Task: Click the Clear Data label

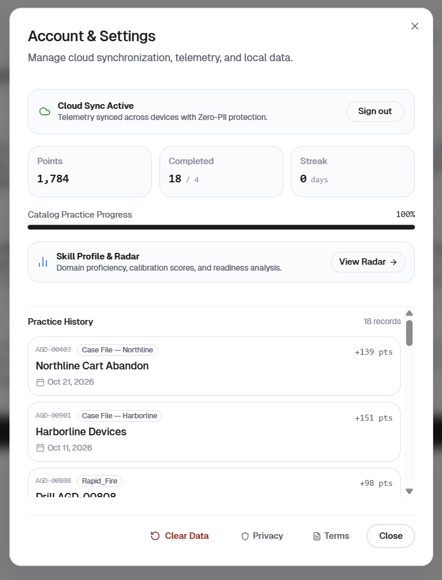Action: click(x=187, y=536)
